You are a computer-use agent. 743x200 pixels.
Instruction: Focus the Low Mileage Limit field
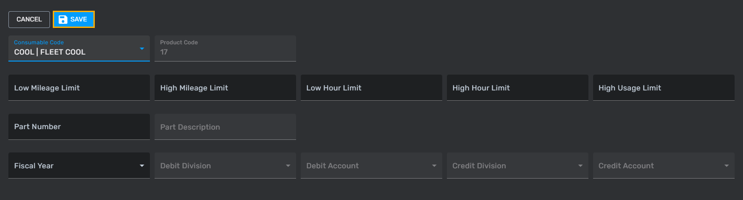(78, 88)
